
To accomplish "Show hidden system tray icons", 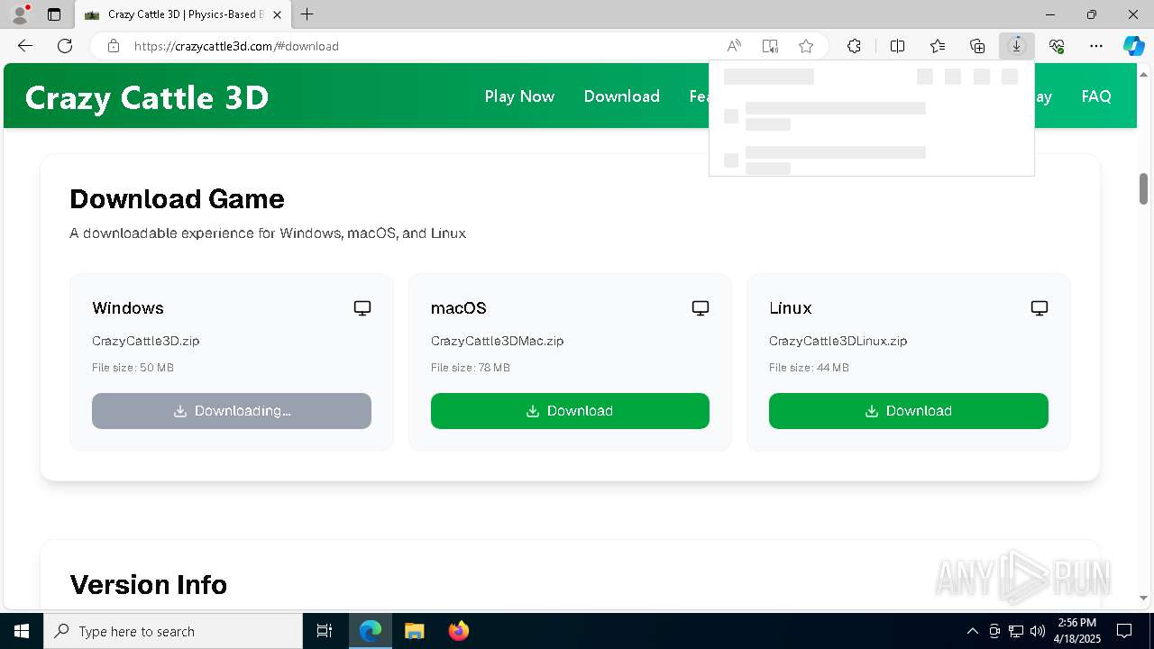I will pos(972,631).
